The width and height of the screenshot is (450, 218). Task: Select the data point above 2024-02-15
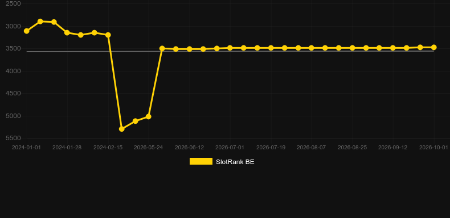[108, 35]
